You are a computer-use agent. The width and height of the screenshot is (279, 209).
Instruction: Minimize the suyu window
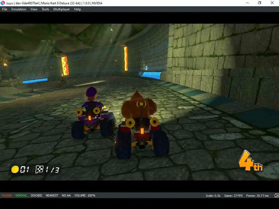pyautogui.click(x=247, y=3)
